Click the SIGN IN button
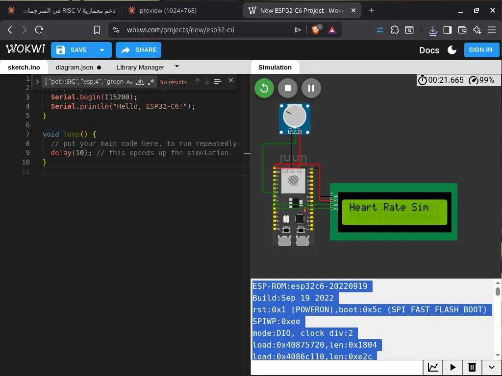The image size is (502, 376). (x=481, y=50)
